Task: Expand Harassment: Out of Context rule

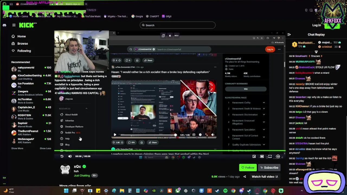Action: (264, 137)
